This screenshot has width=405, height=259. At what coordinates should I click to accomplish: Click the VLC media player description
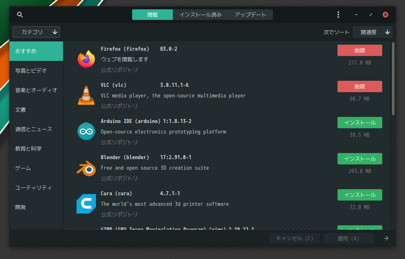coord(173,96)
